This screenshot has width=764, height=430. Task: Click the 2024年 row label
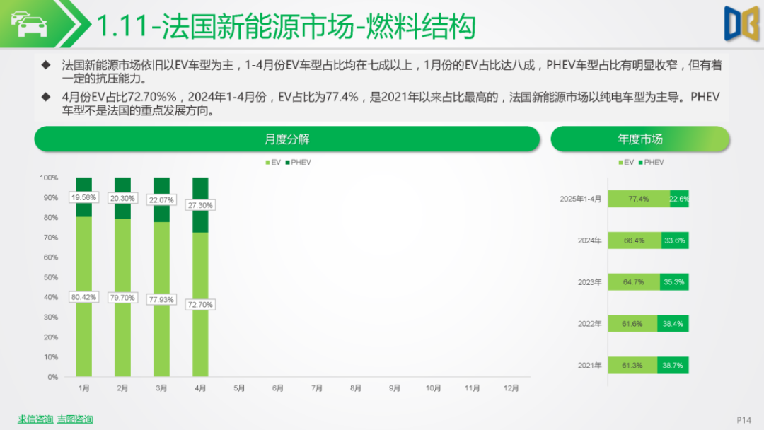coord(589,240)
